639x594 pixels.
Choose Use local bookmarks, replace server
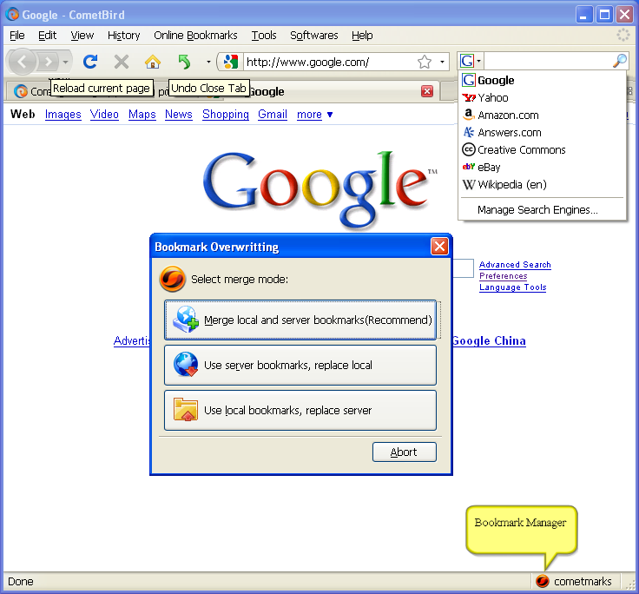pos(300,411)
